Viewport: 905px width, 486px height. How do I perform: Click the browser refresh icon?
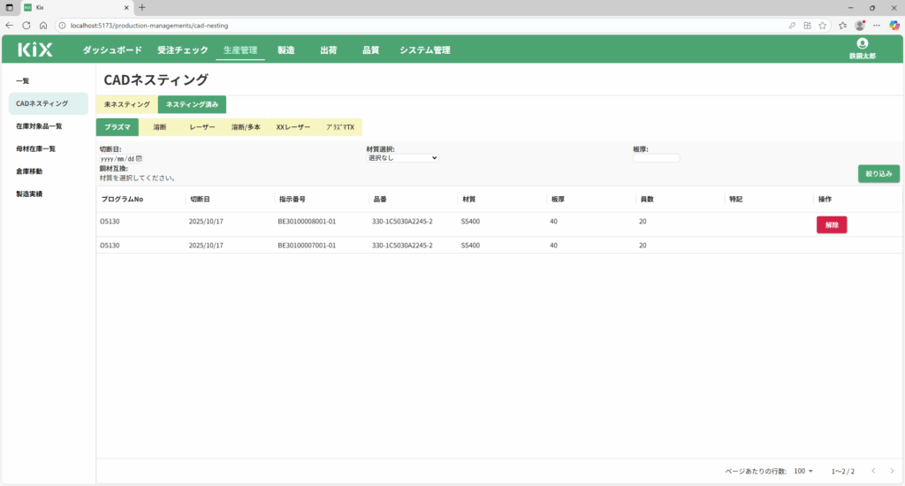(x=26, y=25)
